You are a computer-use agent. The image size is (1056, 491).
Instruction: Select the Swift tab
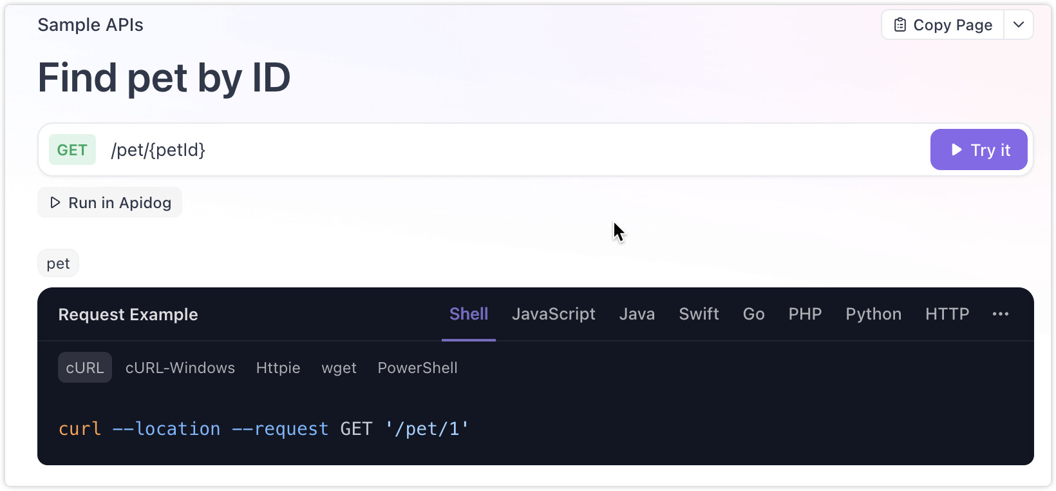tap(699, 314)
